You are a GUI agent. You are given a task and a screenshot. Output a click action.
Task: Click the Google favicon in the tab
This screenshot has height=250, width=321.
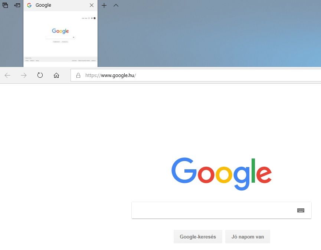pyautogui.click(x=29, y=5)
